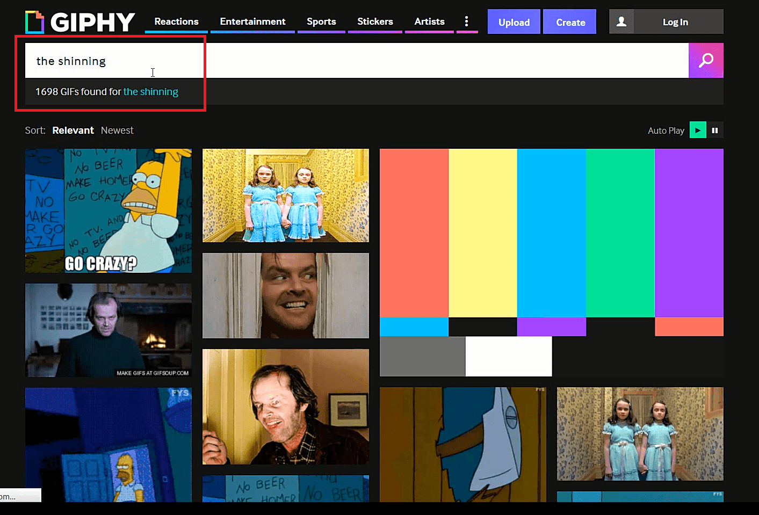Open the Jack by fireplace GIFSOUP GIF

coord(108,330)
